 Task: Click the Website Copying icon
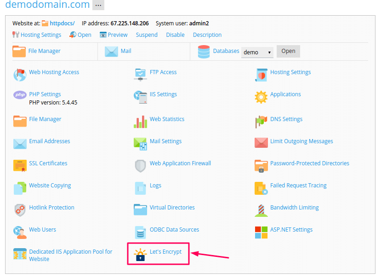click(x=20, y=188)
